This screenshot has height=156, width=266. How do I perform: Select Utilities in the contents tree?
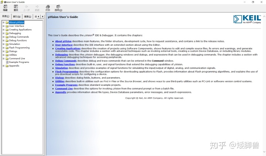[x=13, y=55]
